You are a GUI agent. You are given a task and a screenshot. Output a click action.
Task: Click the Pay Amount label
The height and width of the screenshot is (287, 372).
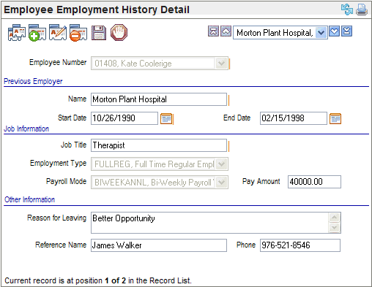261,181
